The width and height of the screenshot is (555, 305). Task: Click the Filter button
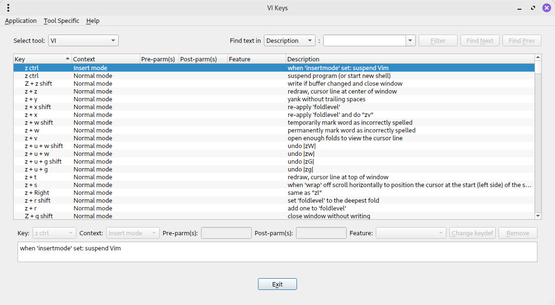438,41
